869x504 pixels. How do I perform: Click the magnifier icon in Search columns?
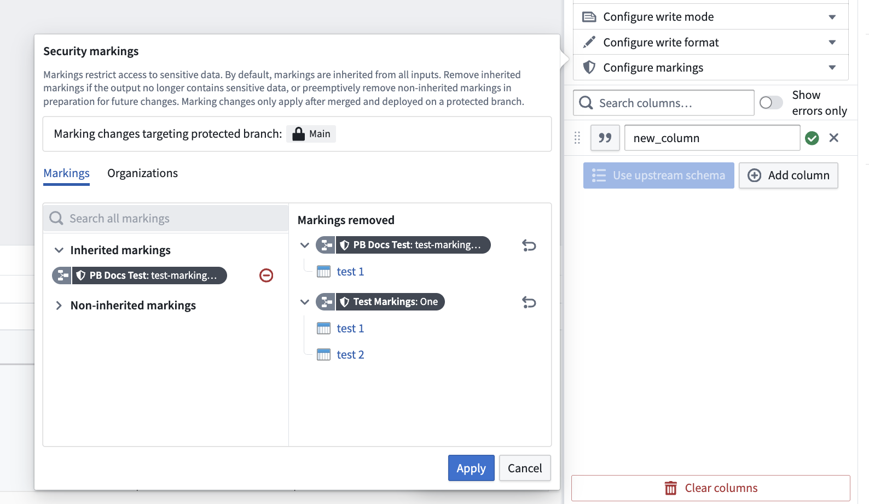tap(586, 103)
